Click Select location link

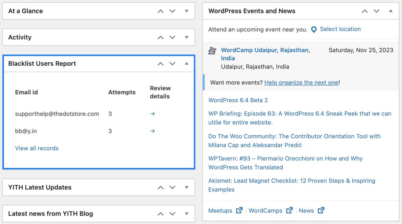[340, 29]
